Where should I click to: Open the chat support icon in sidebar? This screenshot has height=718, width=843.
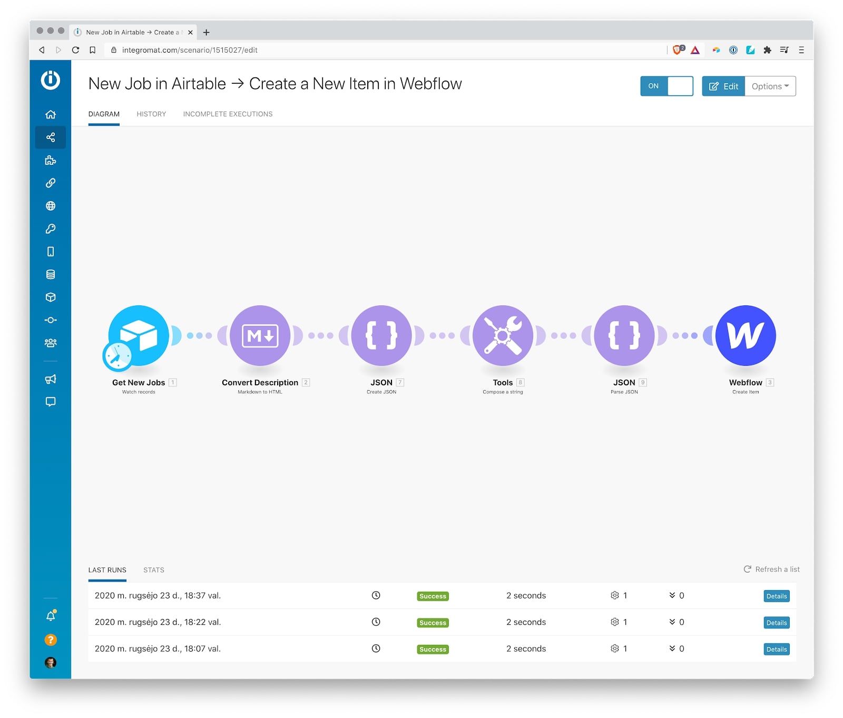pyautogui.click(x=51, y=402)
